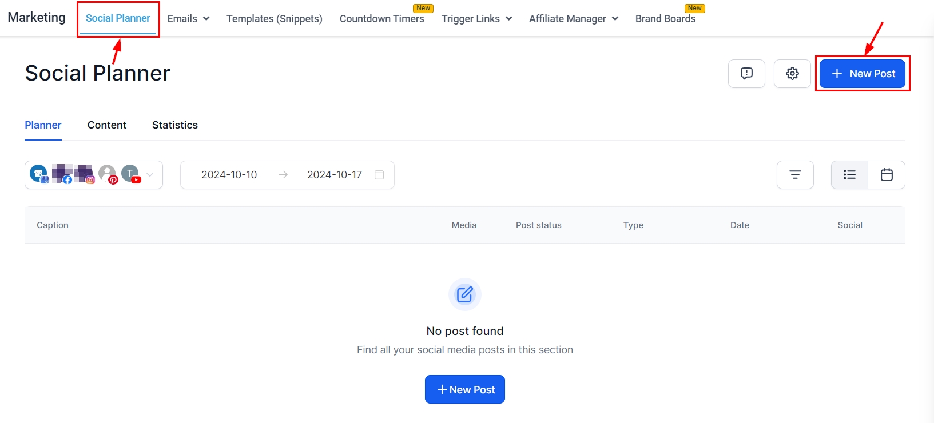Open the Statistics tab
Image resolution: width=934 pixels, height=423 pixels.
175,125
